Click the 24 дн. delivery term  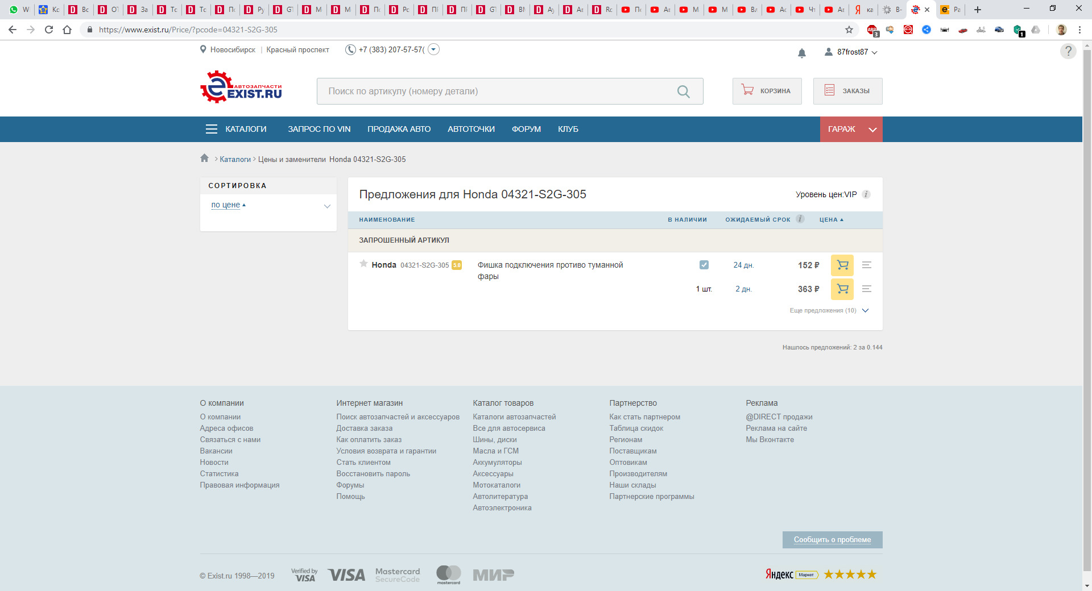click(x=743, y=265)
